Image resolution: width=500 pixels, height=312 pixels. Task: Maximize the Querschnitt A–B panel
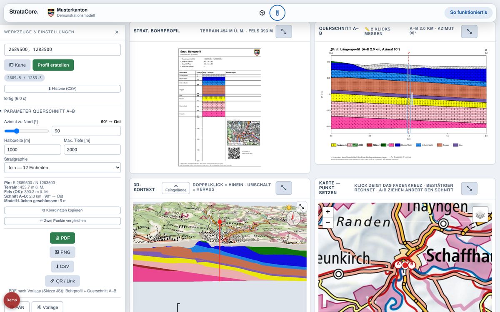point(469,32)
